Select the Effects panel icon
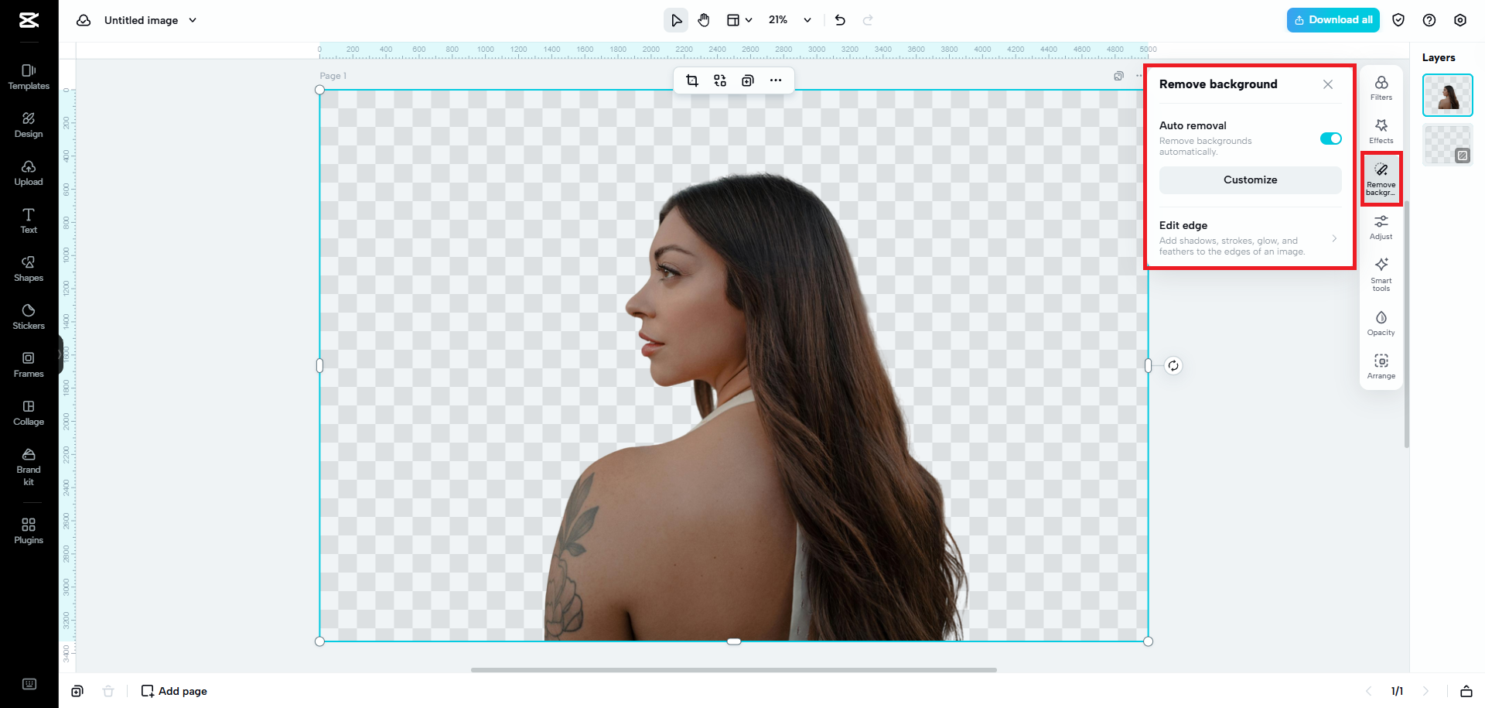Viewport: 1485px width, 708px height. [1381, 132]
